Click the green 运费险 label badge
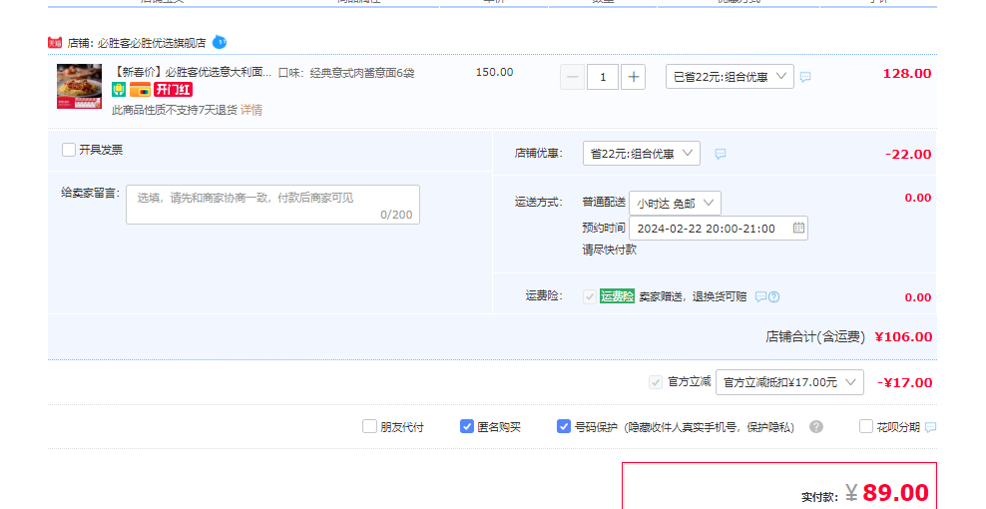Viewport: 986px width, 509px height. click(617, 296)
